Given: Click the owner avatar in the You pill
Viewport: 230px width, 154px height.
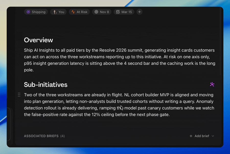Looking at the screenshot, I should (55, 12).
